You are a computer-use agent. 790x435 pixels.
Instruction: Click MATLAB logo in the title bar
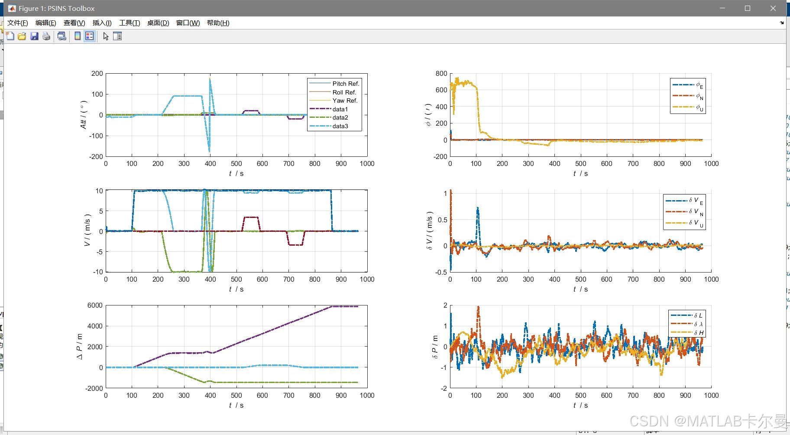pos(12,8)
